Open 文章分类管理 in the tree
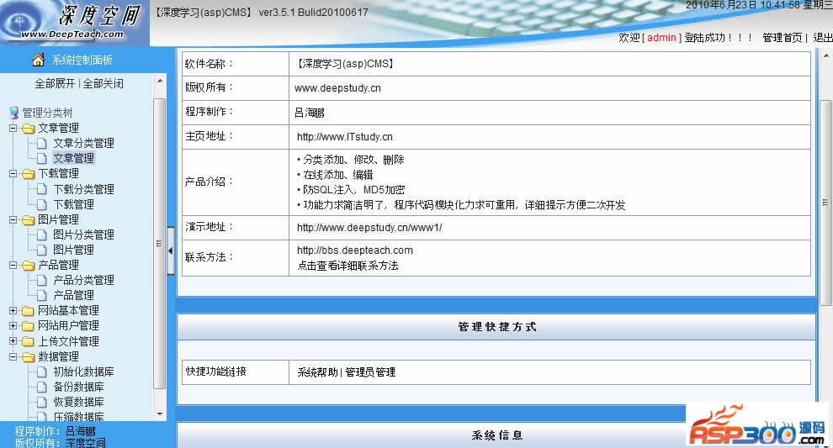The width and height of the screenshot is (833, 448). pyautogui.click(x=83, y=144)
